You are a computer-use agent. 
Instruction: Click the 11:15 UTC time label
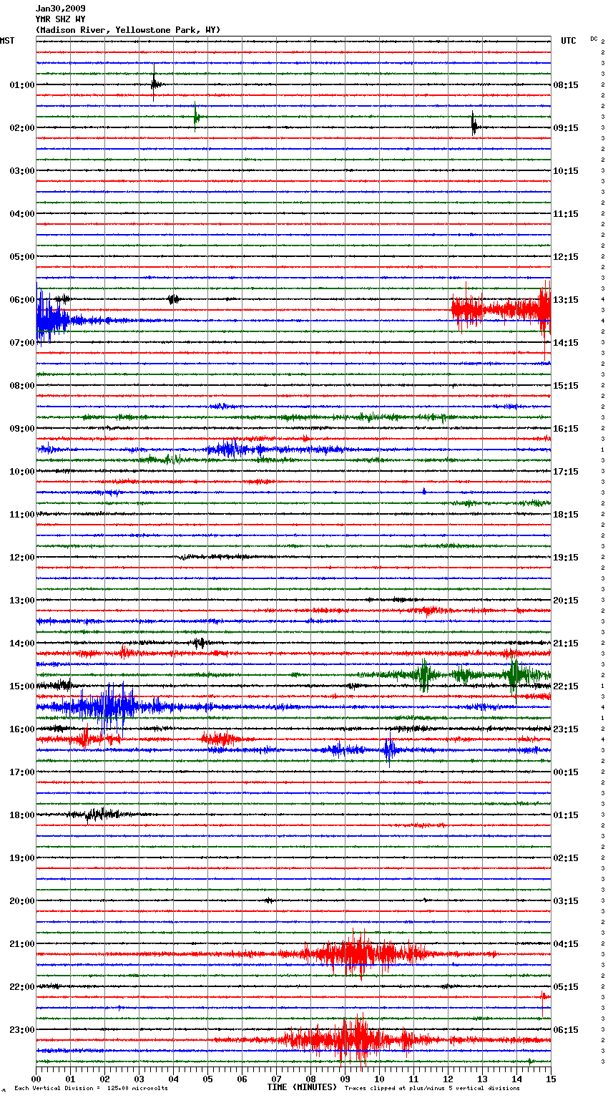tap(566, 214)
